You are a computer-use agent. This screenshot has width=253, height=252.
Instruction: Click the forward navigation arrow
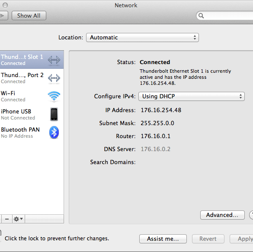coord(3,16)
